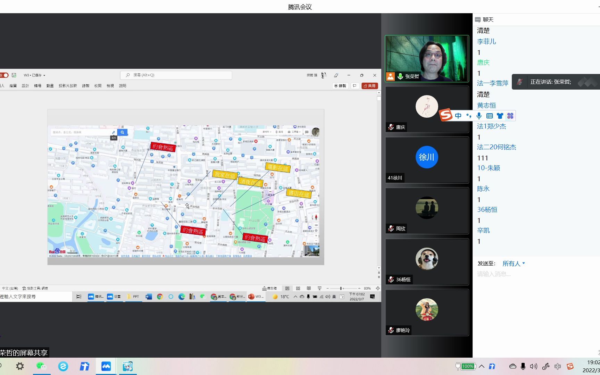Open WeChat from the Windows taskbar
This screenshot has width=600, height=375.
coord(41,366)
